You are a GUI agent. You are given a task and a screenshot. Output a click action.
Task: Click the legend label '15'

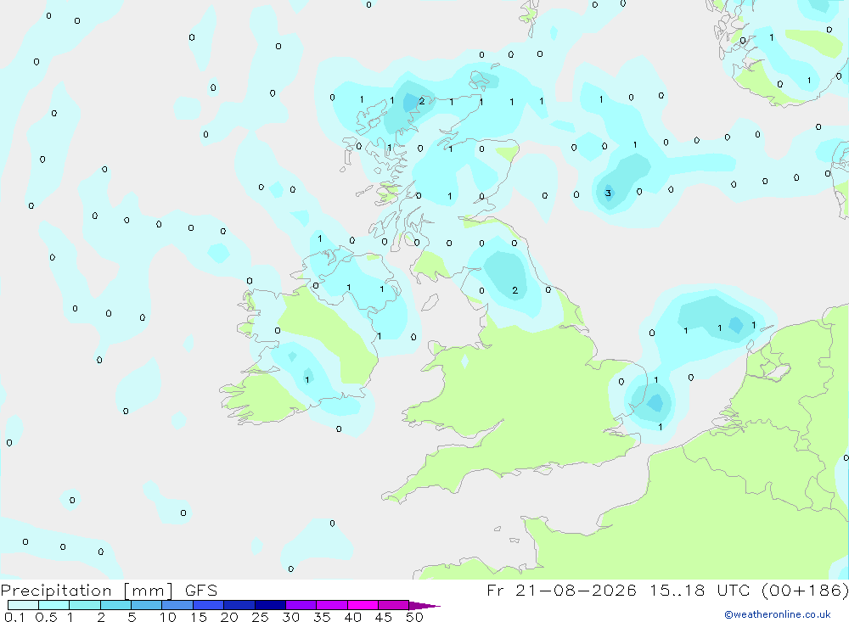coord(199,617)
